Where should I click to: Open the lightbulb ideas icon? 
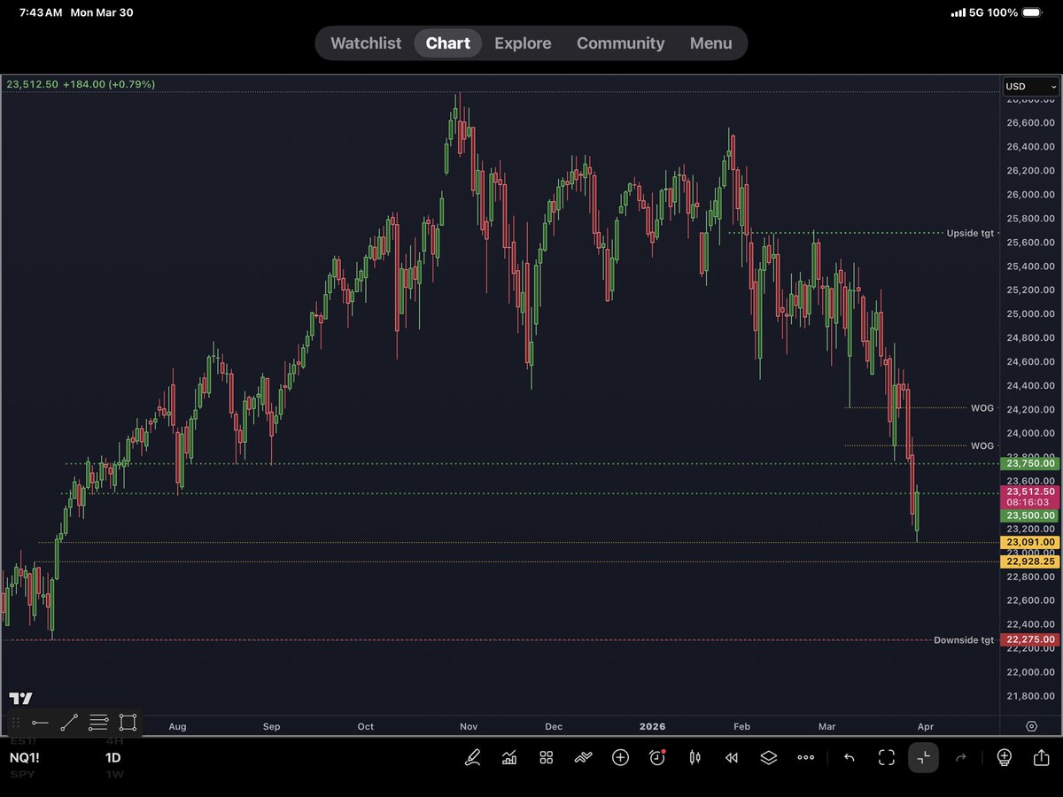pyautogui.click(x=1004, y=758)
